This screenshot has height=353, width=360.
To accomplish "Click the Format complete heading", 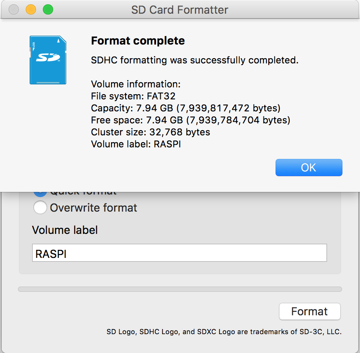I will click(x=138, y=41).
